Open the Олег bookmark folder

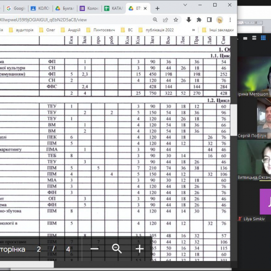click(47, 30)
